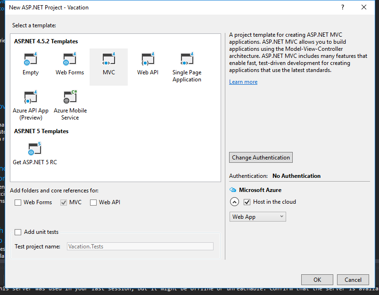Pick the Web API template icon

pos(148,59)
